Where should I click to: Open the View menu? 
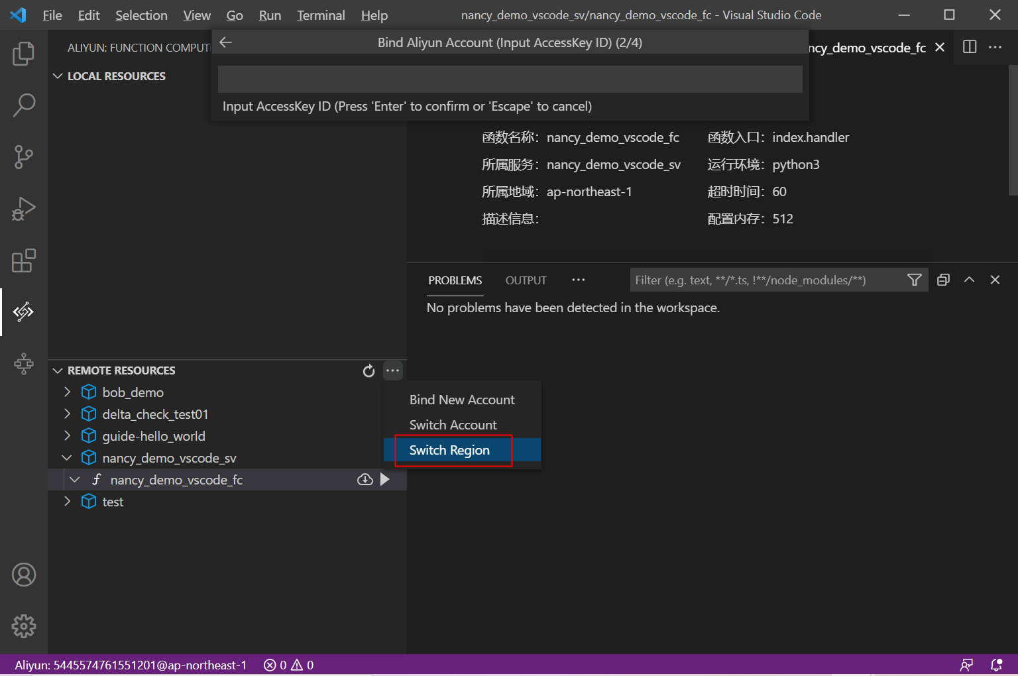pyautogui.click(x=197, y=15)
